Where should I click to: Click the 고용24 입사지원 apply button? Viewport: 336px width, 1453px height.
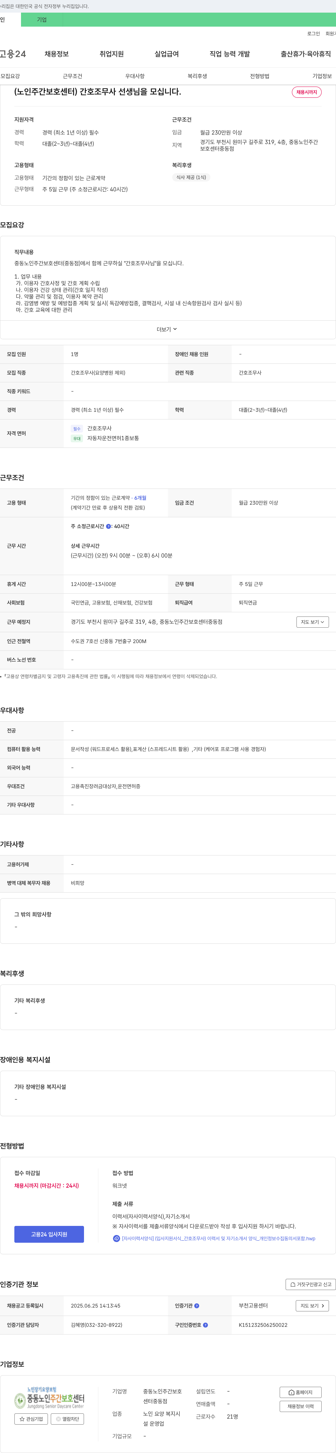(49, 1234)
